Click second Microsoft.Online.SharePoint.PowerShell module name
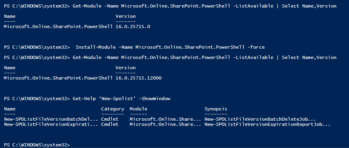This screenshot has width=349, height=148. point(58,78)
